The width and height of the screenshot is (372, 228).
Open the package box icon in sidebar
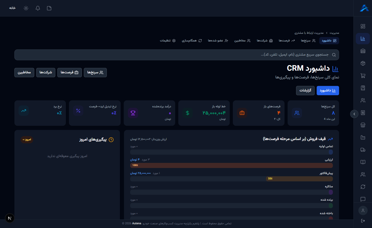pyautogui.click(x=363, y=63)
